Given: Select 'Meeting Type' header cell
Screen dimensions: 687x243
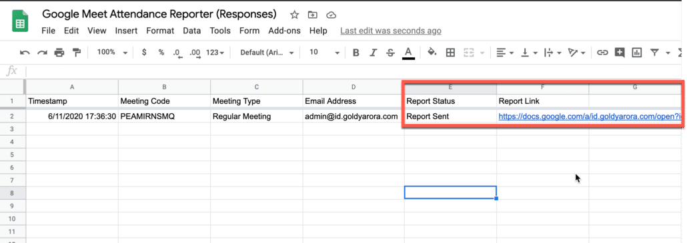Looking at the screenshot, I should [256, 101].
